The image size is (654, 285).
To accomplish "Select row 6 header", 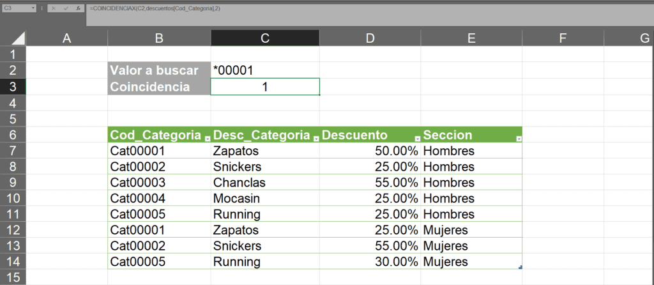I will (13, 135).
